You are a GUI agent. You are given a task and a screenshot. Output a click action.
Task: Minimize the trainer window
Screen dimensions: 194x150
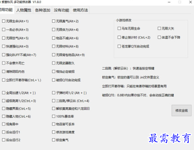pos(169,2)
